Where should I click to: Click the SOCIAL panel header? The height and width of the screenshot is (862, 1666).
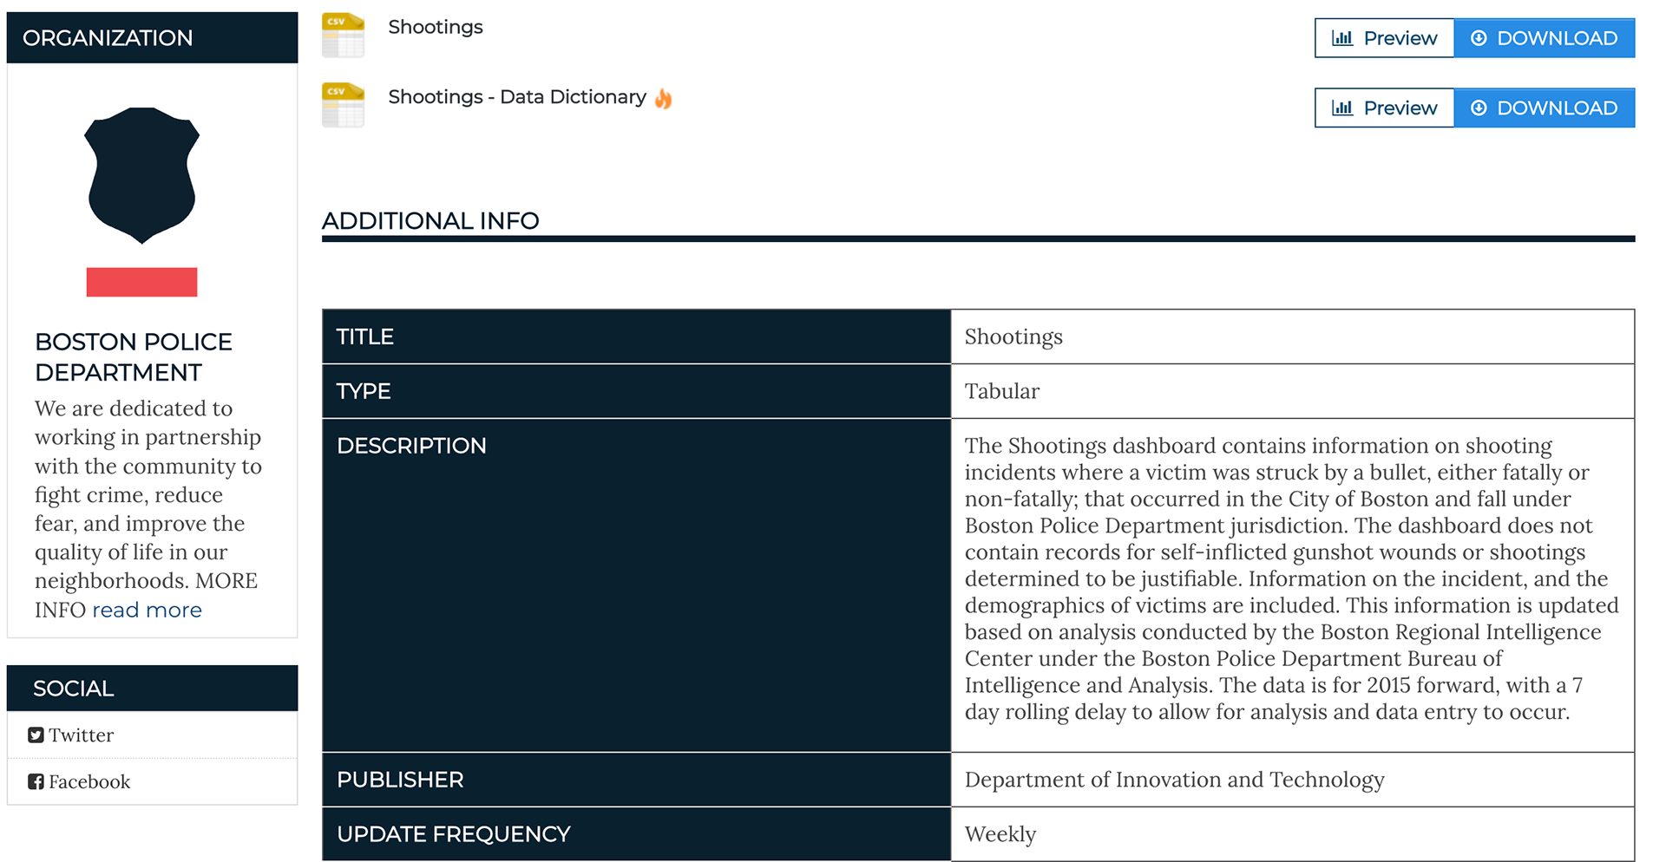(152, 689)
